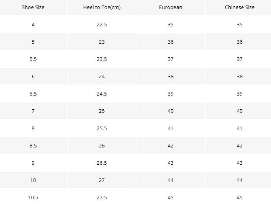Viewport: 271px width, 206px height.
Task: Click shoe size 5.5 cell
Action: pos(33,59)
